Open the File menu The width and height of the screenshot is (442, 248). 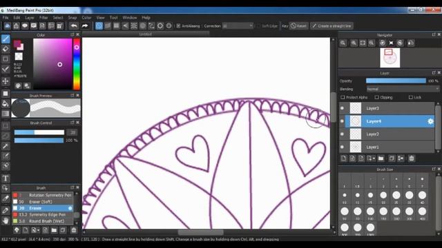point(6,17)
